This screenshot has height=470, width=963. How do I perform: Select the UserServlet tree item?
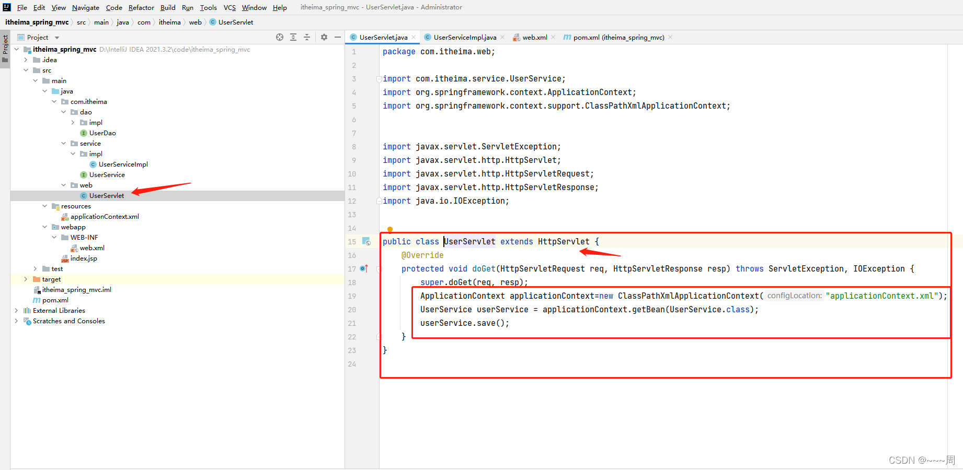[107, 196]
